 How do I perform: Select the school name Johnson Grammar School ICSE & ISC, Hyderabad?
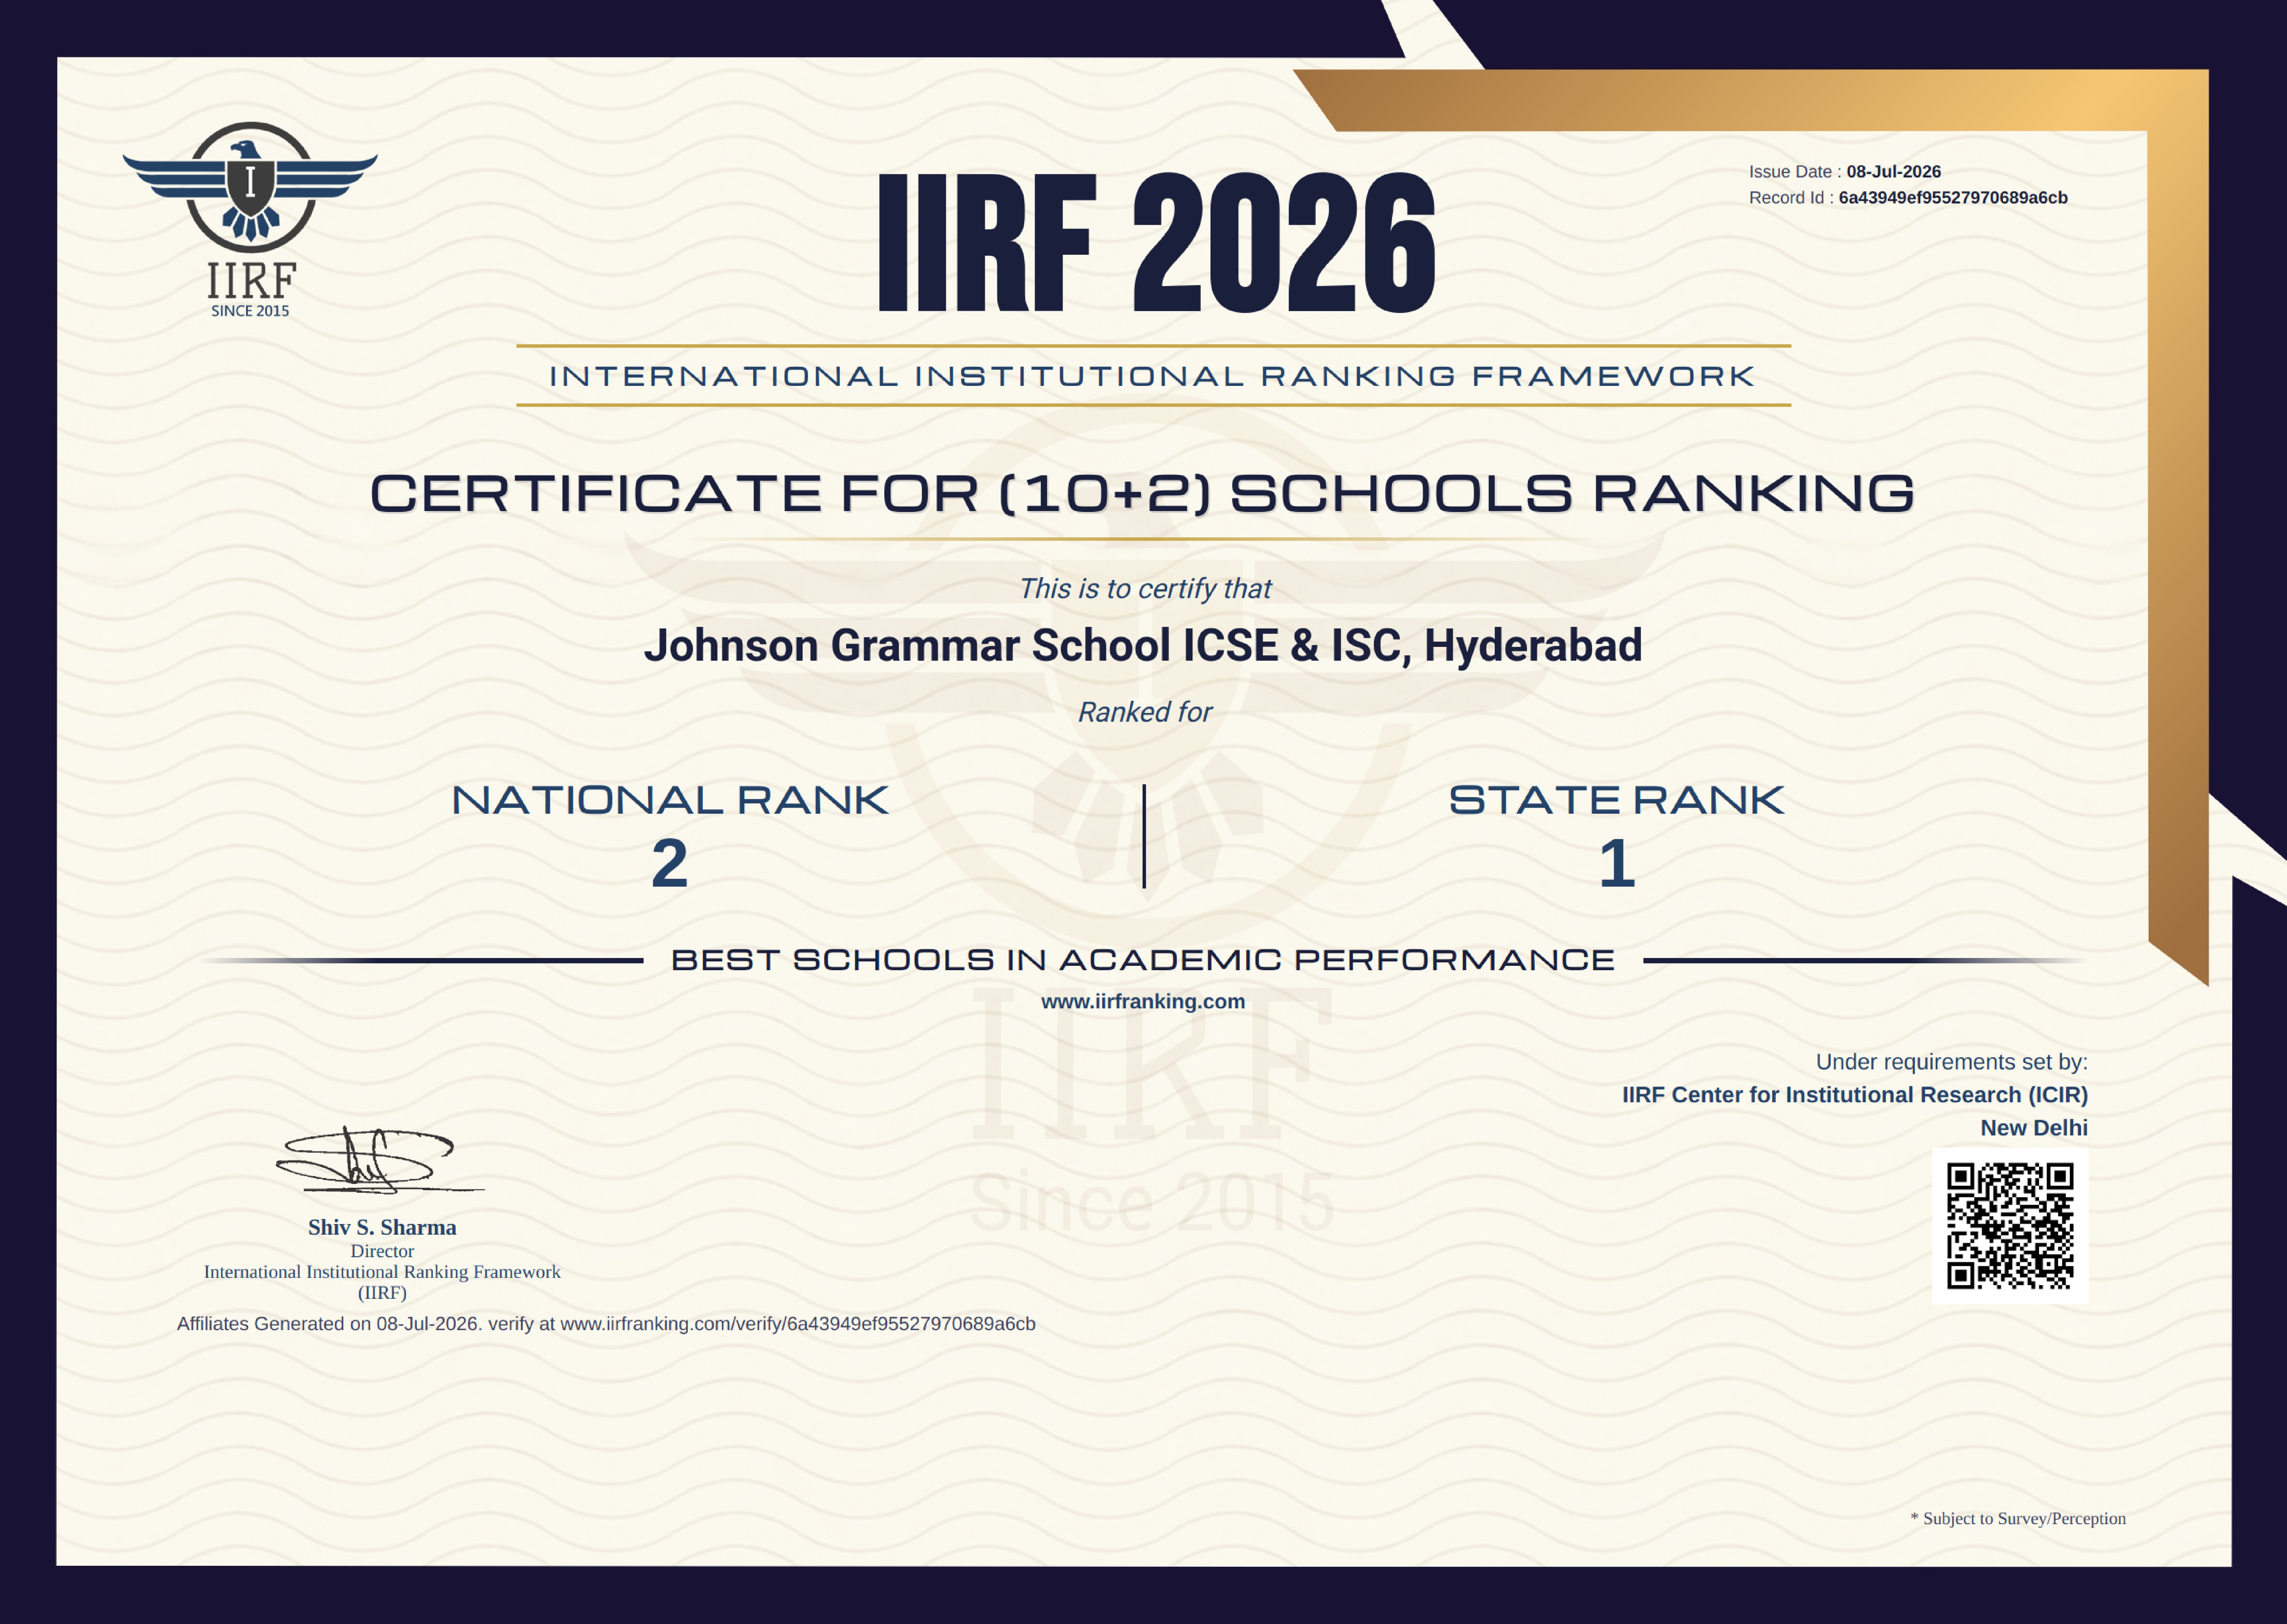(1143, 646)
